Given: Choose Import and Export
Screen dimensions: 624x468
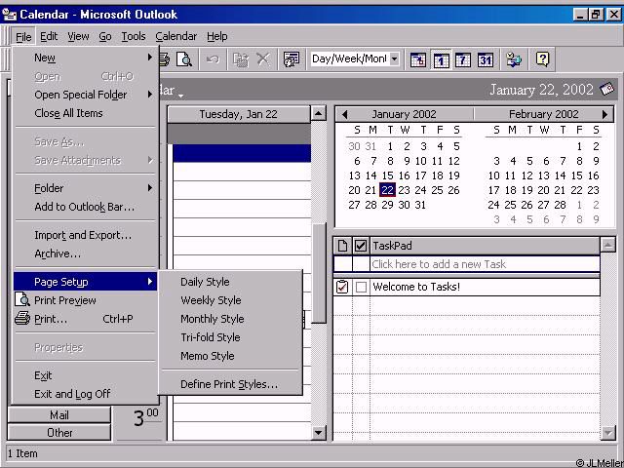Looking at the screenshot, I should pyautogui.click(x=85, y=235).
